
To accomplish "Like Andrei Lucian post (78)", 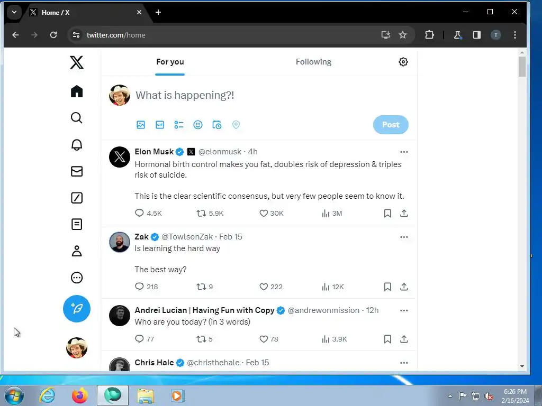I will click(x=269, y=339).
